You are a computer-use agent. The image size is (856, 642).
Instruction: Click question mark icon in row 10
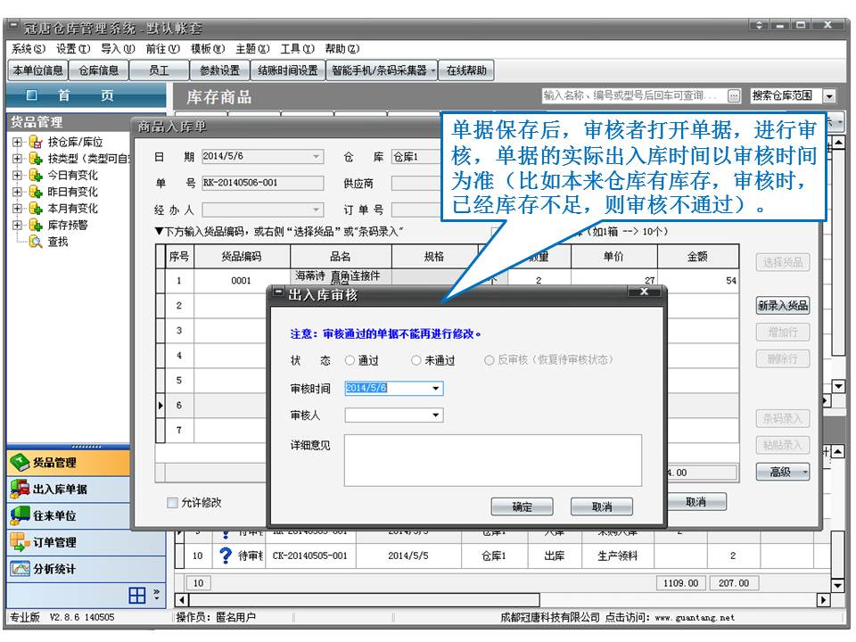coord(225,556)
